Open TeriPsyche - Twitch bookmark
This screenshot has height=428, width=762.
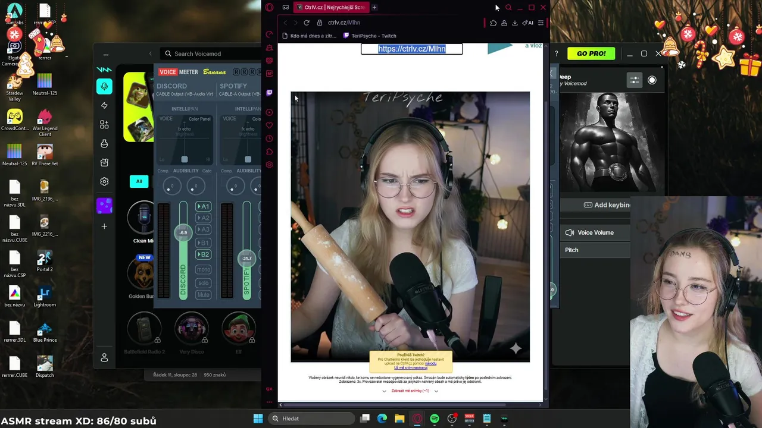click(x=370, y=36)
